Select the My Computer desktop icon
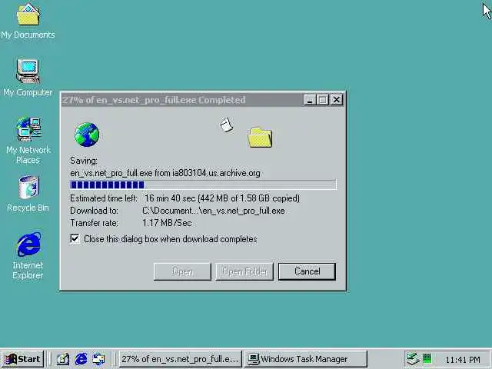The width and height of the screenshot is (492, 369). point(28,78)
